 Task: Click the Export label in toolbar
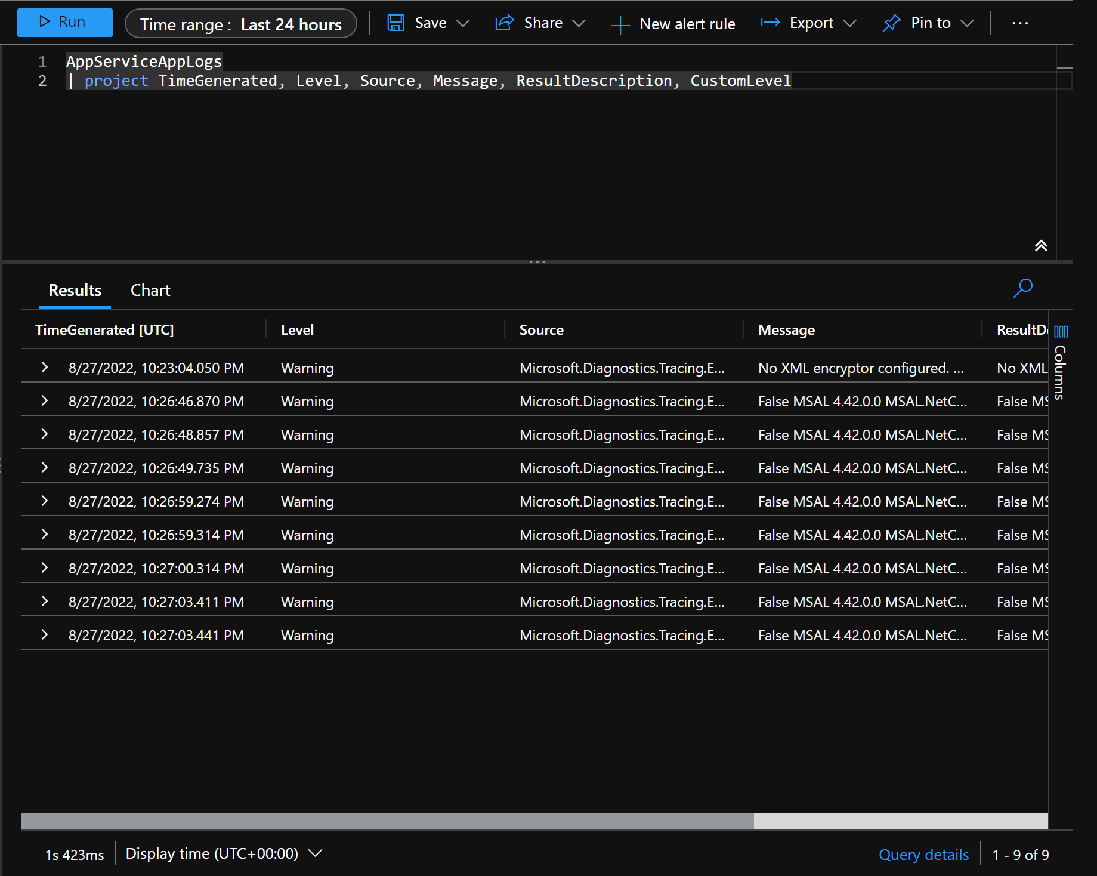tap(811, 23)
